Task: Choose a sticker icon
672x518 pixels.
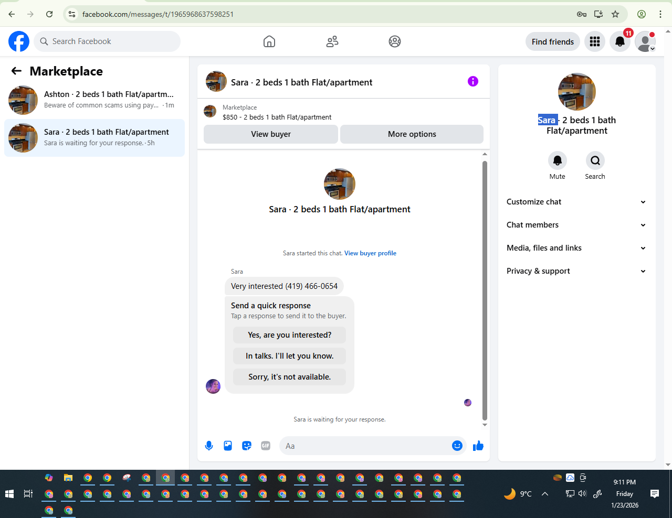Action: (247, 446)
